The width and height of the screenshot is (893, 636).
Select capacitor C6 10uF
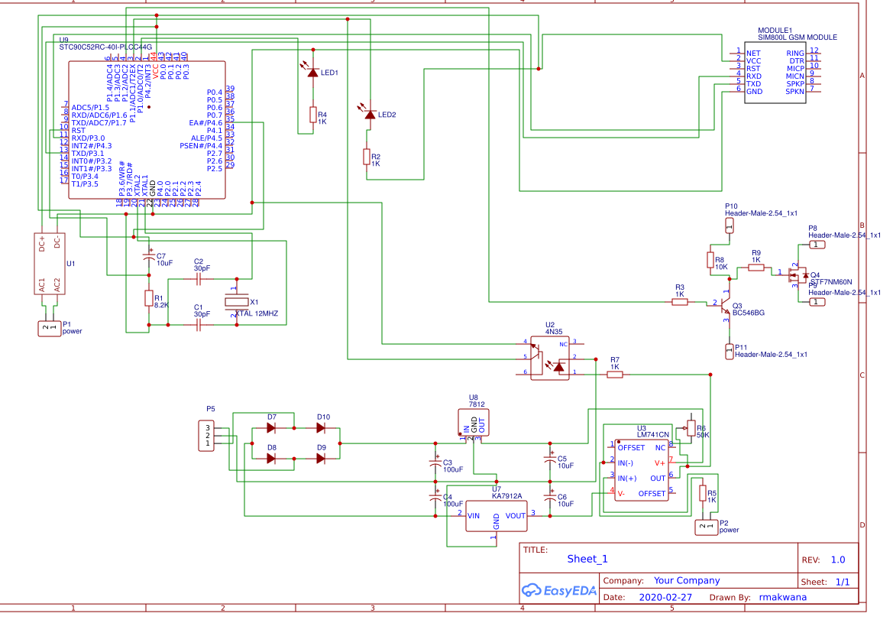(550, 497)
